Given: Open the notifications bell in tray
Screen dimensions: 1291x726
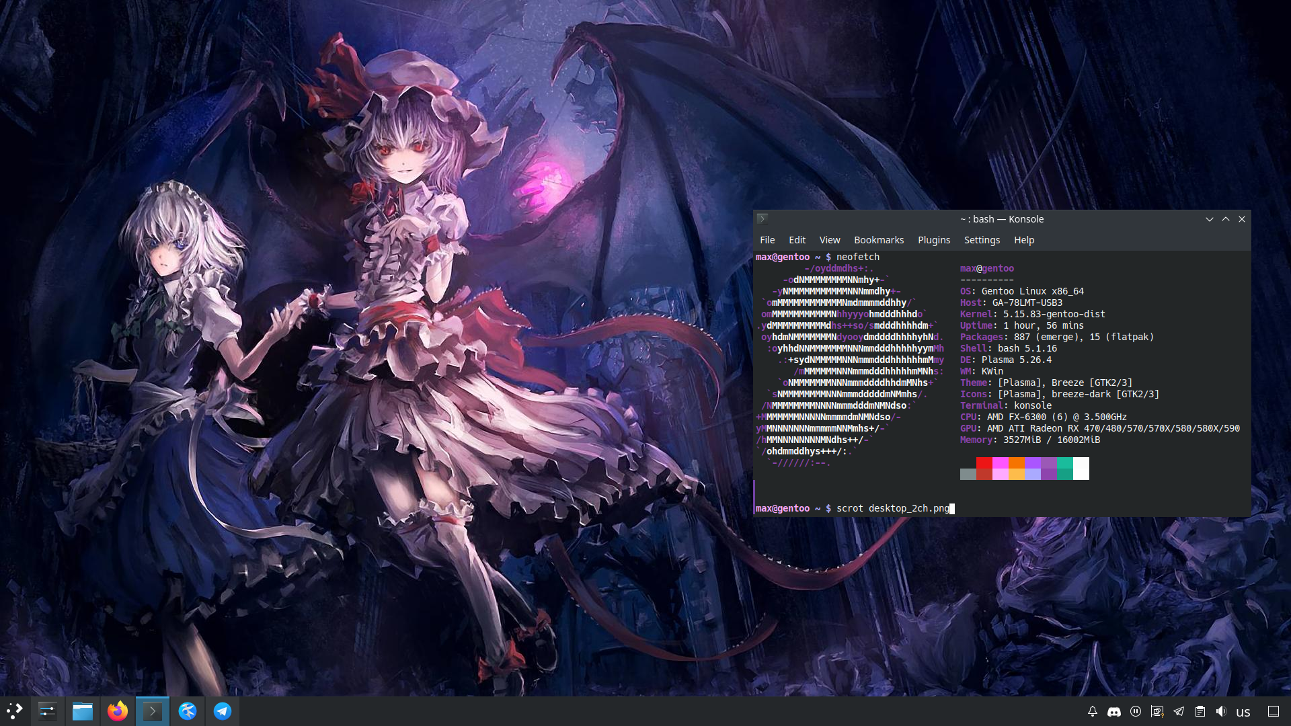Looking at the screenshot, I should 1093,711.
